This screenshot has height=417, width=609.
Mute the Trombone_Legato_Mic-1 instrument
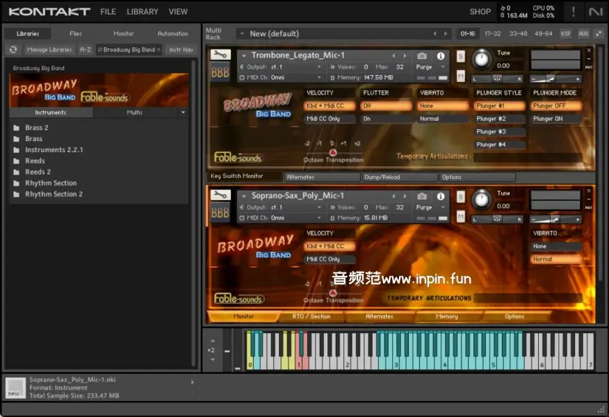(x=461, y=76)
